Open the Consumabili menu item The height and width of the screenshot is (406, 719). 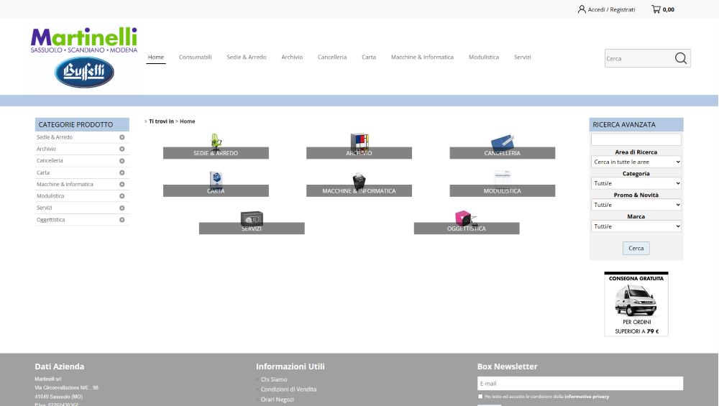click(x=195, y=57)
